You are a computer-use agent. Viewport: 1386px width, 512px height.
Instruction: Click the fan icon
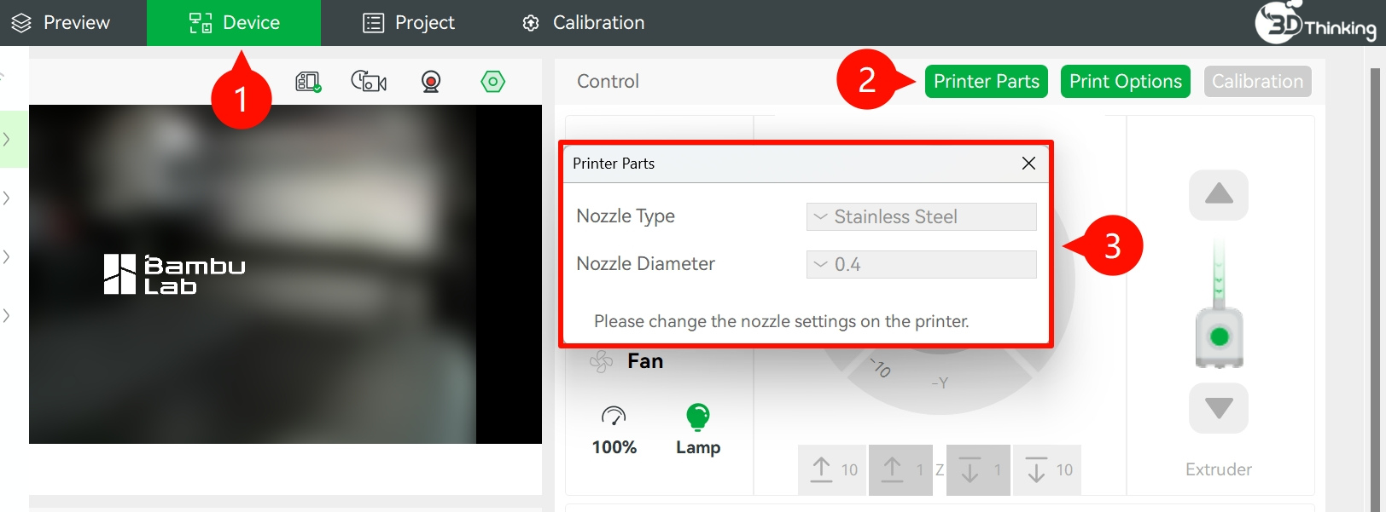[602, 362]
